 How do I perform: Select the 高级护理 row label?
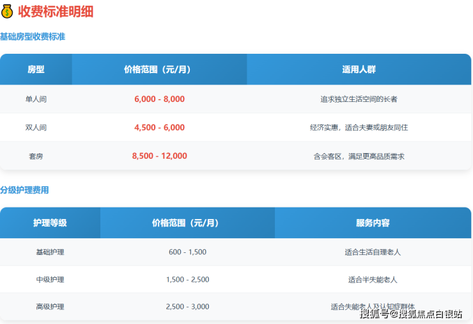point(50,307)
